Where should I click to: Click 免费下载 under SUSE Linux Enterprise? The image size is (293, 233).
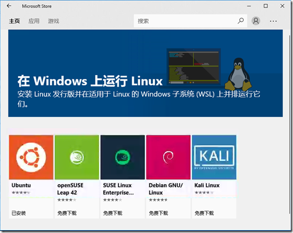(113, 213)
